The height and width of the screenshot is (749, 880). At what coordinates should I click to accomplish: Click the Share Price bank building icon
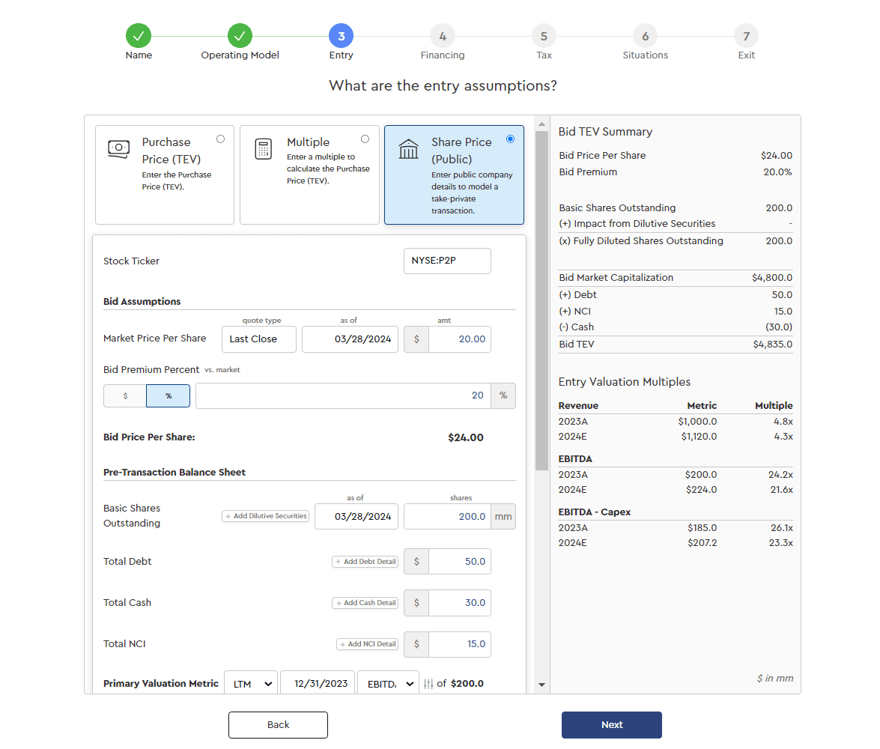click(408, 148)
